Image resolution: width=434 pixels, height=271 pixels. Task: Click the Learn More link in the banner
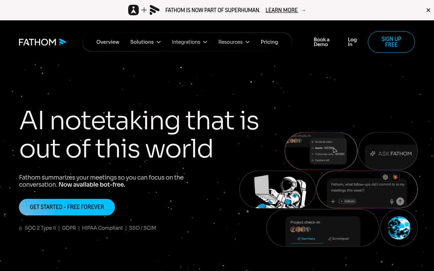[x=281, y=10]
